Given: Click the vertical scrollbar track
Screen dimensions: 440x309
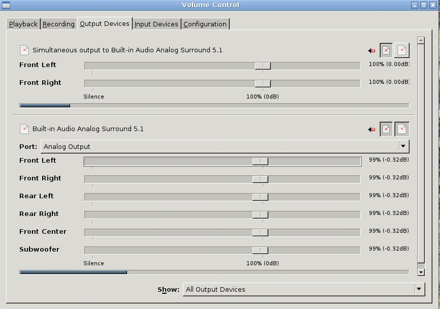Looking at the screenshot, I should [x=420, y=152].
